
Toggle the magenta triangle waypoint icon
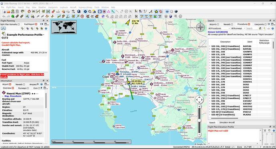[x=109, y=12]
